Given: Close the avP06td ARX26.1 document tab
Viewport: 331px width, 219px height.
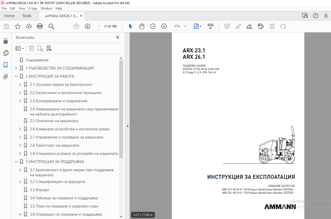Looking at the screenshot, I should (x=81, y=16).
